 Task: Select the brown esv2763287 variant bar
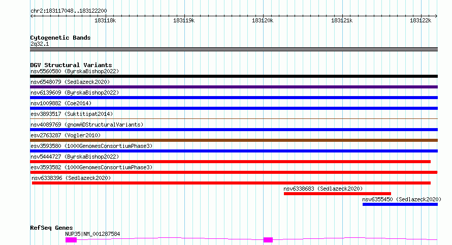pos(234,140)
